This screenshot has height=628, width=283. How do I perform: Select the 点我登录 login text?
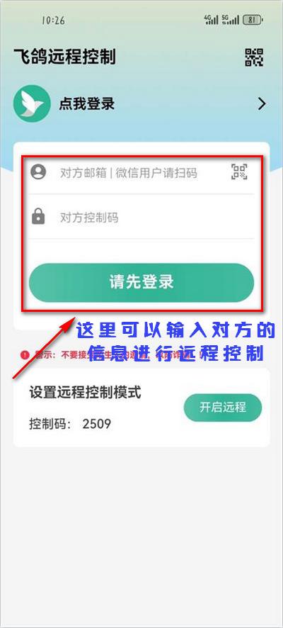click(x=87, y=103)
